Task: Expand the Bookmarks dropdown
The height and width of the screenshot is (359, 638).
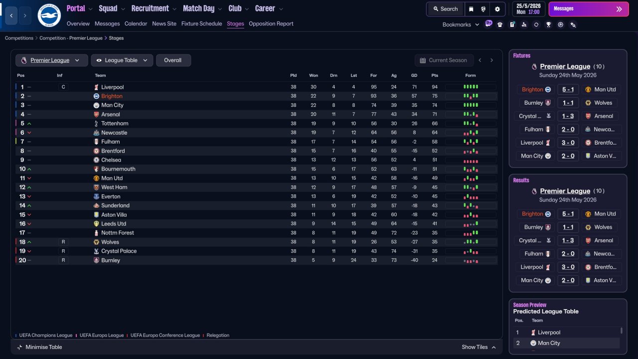Action: point(461,24)
